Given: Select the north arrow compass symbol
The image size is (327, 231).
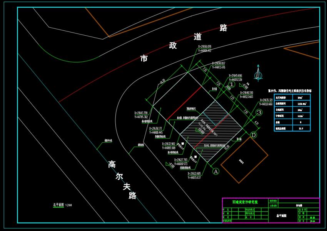Looking at the screenshot, I should [258, 73].
